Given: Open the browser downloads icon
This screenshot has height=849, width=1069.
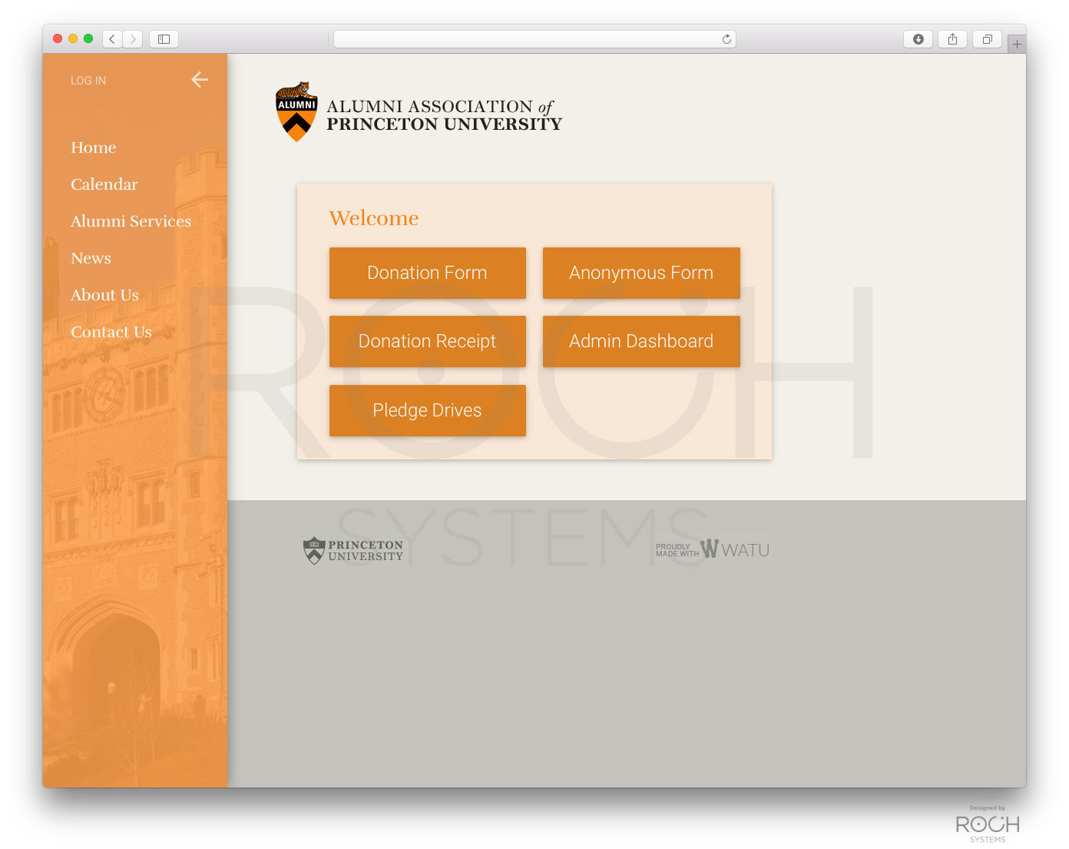Looking at the screenshot, I should click(x=918, y=39).
